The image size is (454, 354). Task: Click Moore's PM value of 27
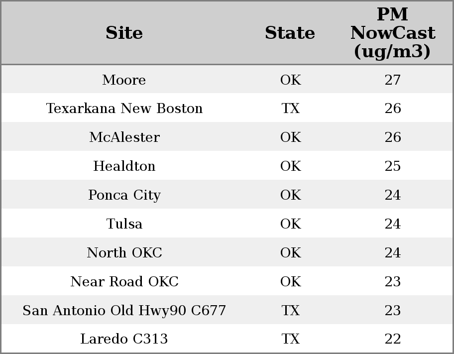click(x=392, y=80)
